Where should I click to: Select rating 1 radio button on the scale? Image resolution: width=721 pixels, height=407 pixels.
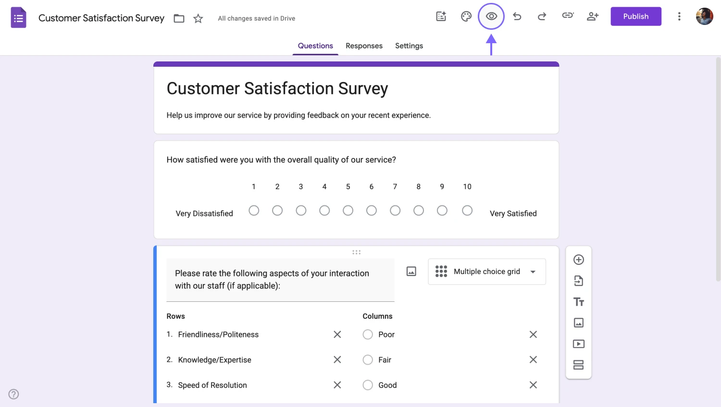click(254, 211)
